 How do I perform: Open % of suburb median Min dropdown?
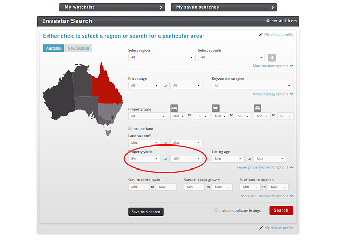[x=250, y=187]
